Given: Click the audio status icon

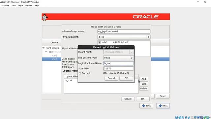Looking at the screenshot, I should pyautogui.click(x=183, y=117).
